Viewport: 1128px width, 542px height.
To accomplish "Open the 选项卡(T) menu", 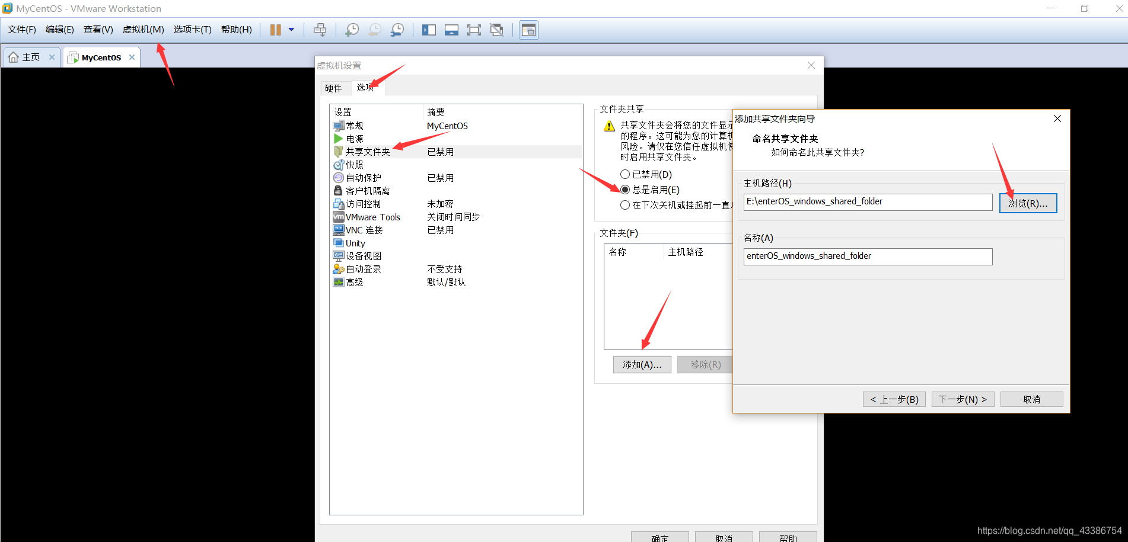I will (192, 30).
